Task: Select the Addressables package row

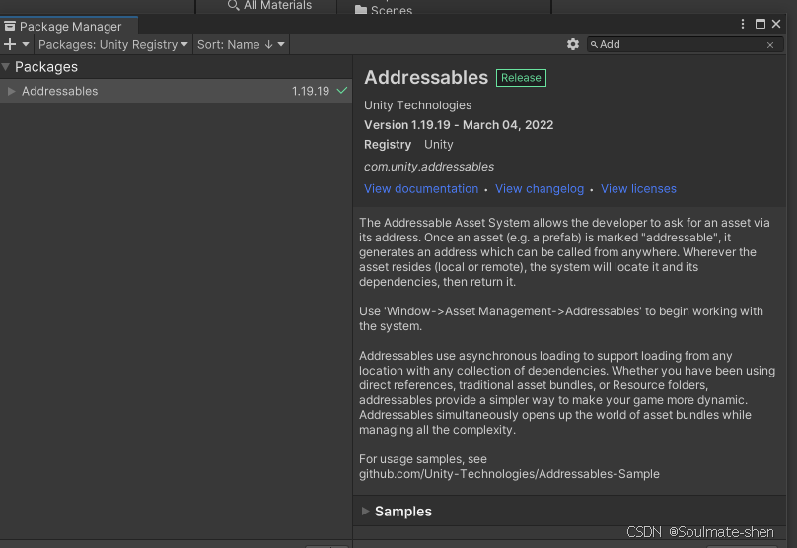Action: (x=176, y=91)
